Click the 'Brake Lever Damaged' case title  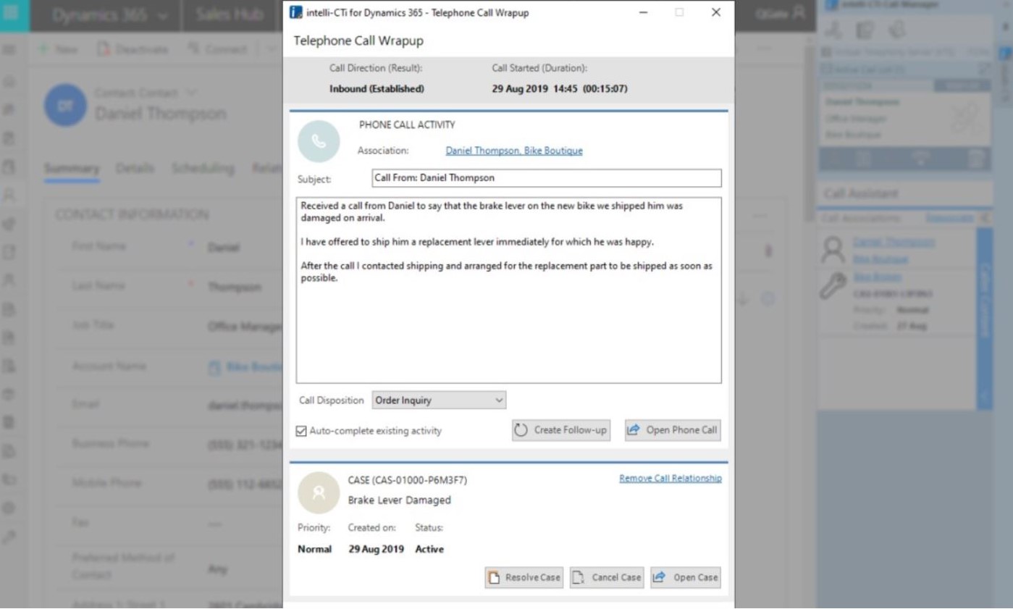399,500
